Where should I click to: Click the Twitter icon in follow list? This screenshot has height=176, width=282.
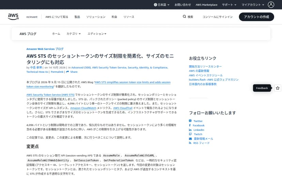[x=190, y=121]
